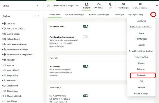Image resolution: width=159 pixels, height=103 pixels.
Task: Expand the Subsite-katalog node
Action: click(2, 34)
